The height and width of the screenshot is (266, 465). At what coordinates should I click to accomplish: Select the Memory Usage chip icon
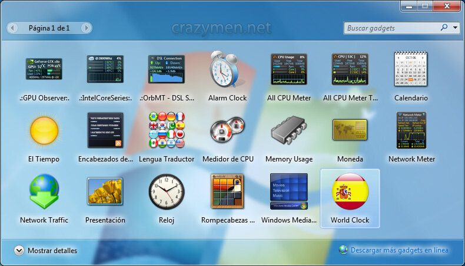288,130
